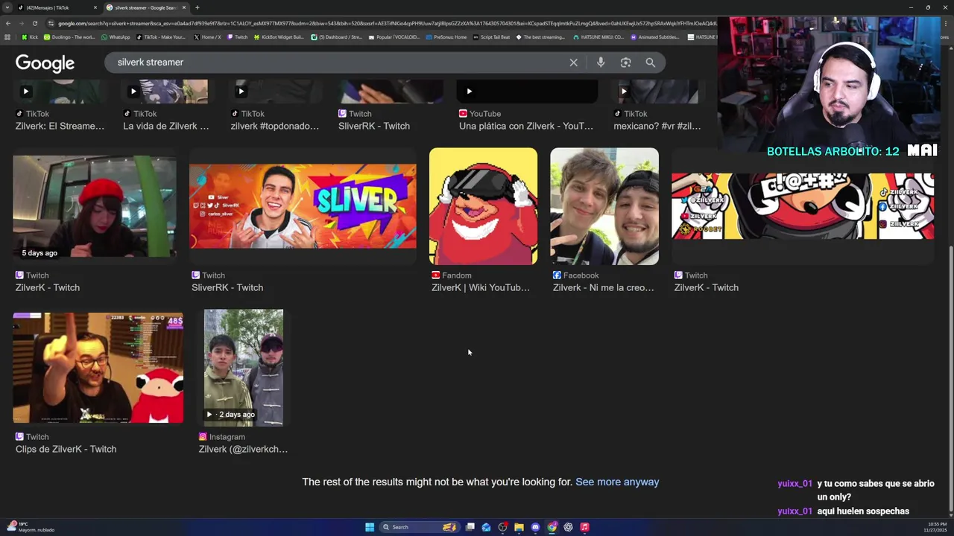
Task: Clear the search box with the X icon
Action: [x=573, y=63]
